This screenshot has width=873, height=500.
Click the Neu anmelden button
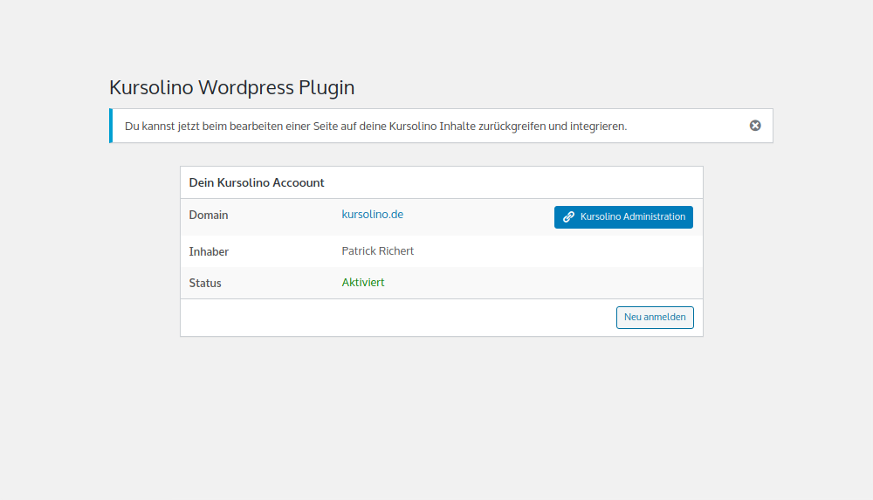655,318
